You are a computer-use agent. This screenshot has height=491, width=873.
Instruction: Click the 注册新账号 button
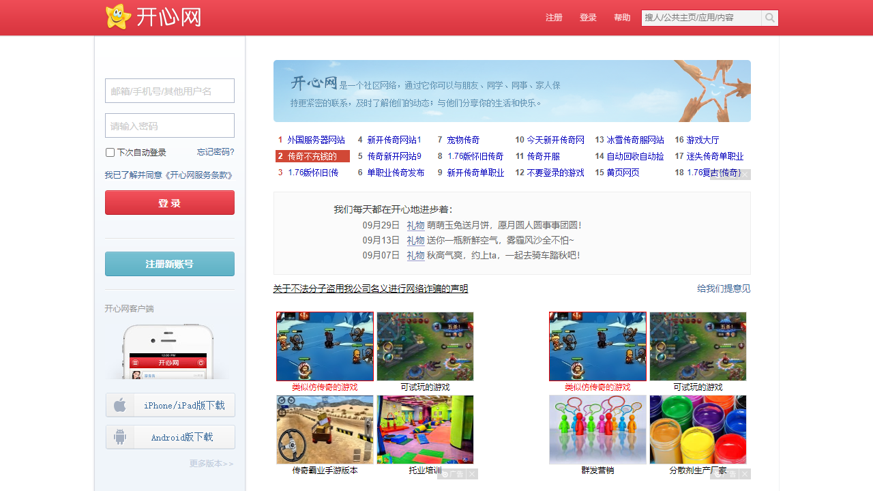tap(170, 264)
